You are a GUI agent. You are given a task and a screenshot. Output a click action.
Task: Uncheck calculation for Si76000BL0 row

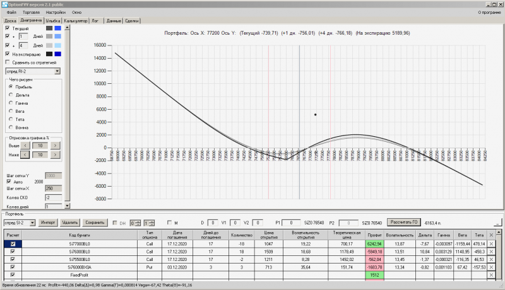[13, 252]
